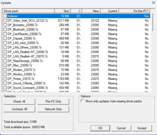Toggle the DP_Sound_Conexant_23090.7z checkbox
157x135 pixels.
[5, 88]
